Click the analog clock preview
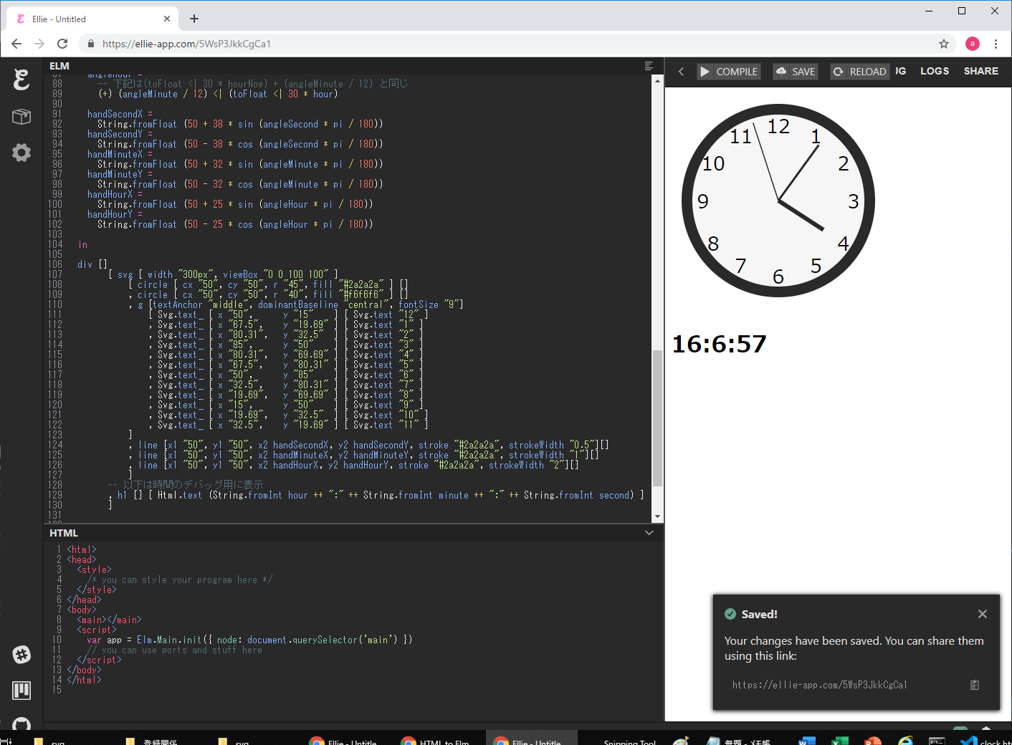The width and height of the screenshot is (1012, 745). coord(778,201)
